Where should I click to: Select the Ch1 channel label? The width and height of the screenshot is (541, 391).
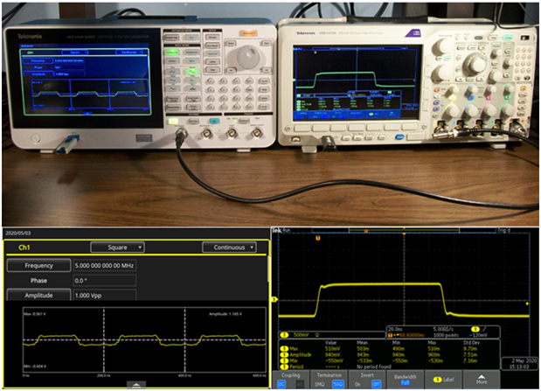coord(24,248)
